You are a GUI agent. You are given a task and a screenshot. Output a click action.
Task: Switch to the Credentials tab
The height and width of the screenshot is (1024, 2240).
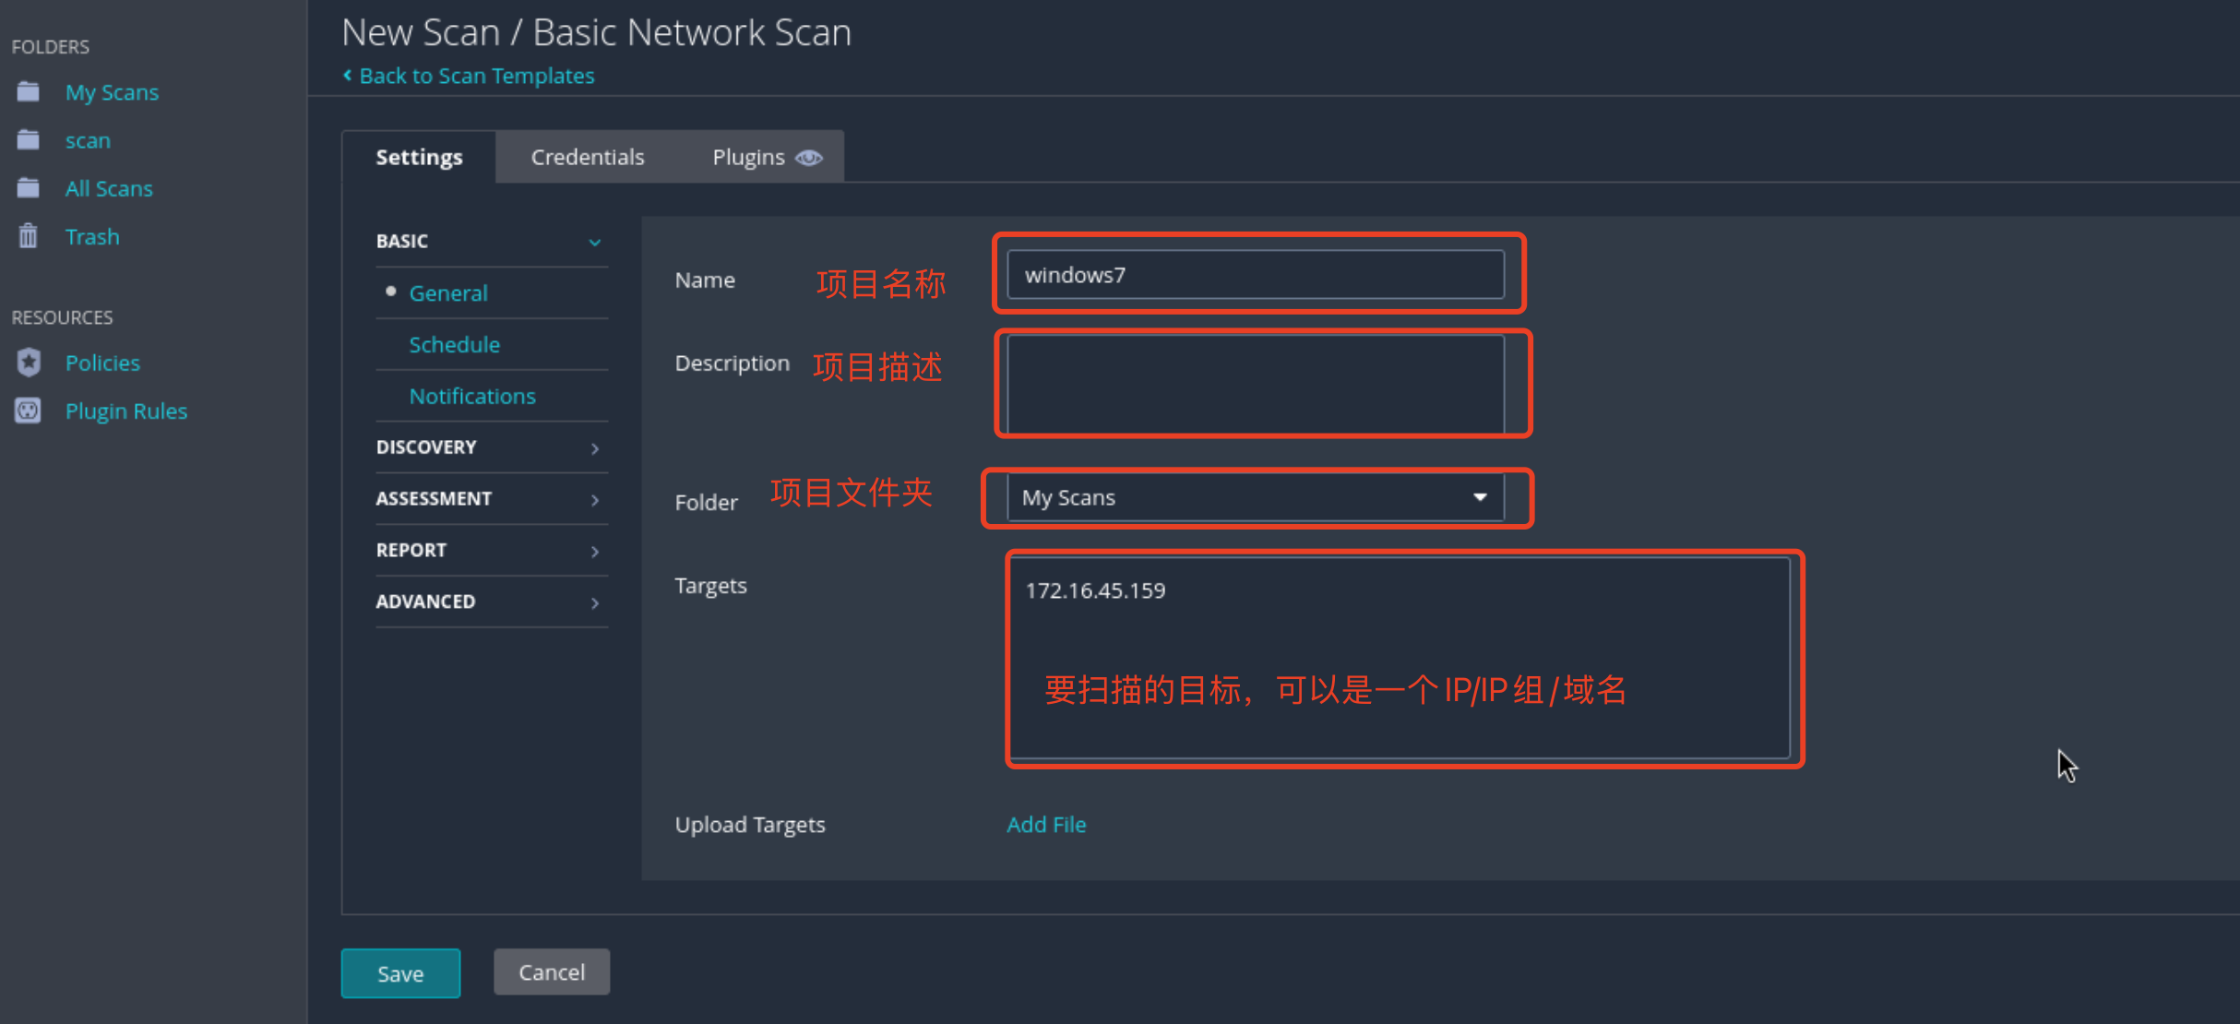(588, 158)
